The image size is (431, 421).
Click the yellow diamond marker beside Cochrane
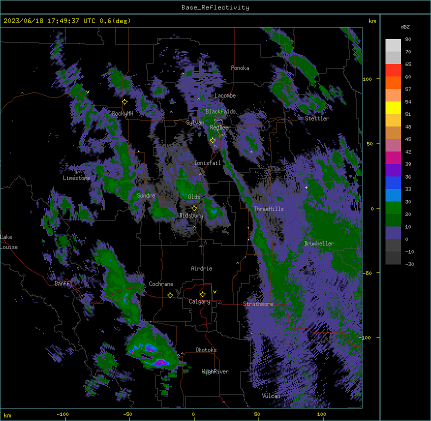coord(170,295)
